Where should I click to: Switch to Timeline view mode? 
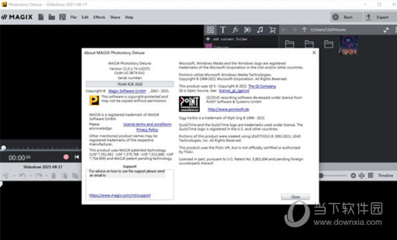386,175
